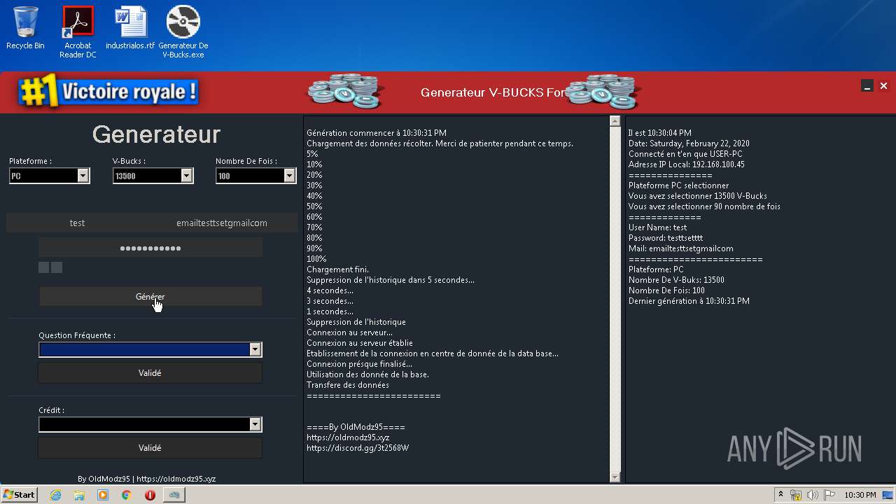Open the Action Center flag icon
The image size is (896, 504).
[829, 495]
